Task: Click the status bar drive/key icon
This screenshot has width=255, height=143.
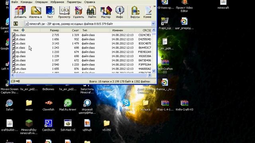Action: tap(15, 81)
